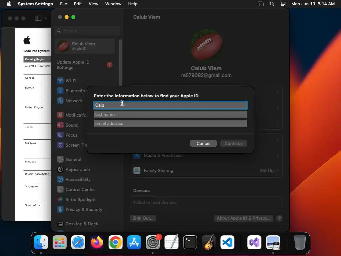This screenshot has height=256, width=341.
Task: Click the Sign Out button
Action: (143, 218)
